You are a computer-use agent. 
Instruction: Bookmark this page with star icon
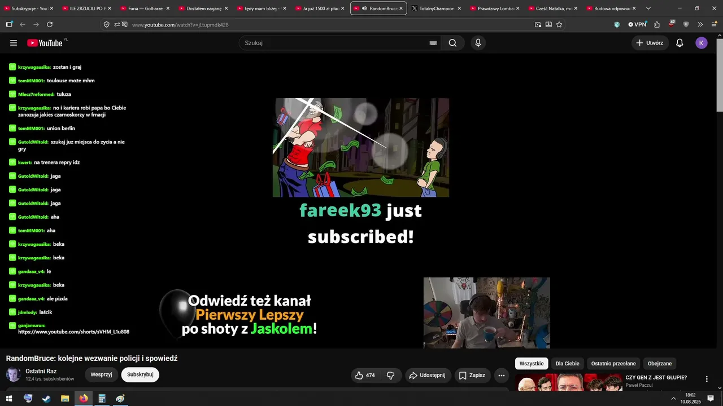(559, 25)
